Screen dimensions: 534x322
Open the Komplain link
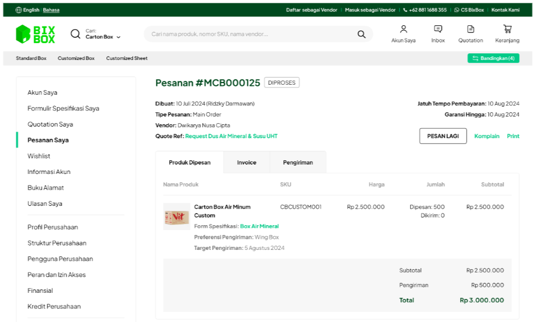[x=487, y=136]
